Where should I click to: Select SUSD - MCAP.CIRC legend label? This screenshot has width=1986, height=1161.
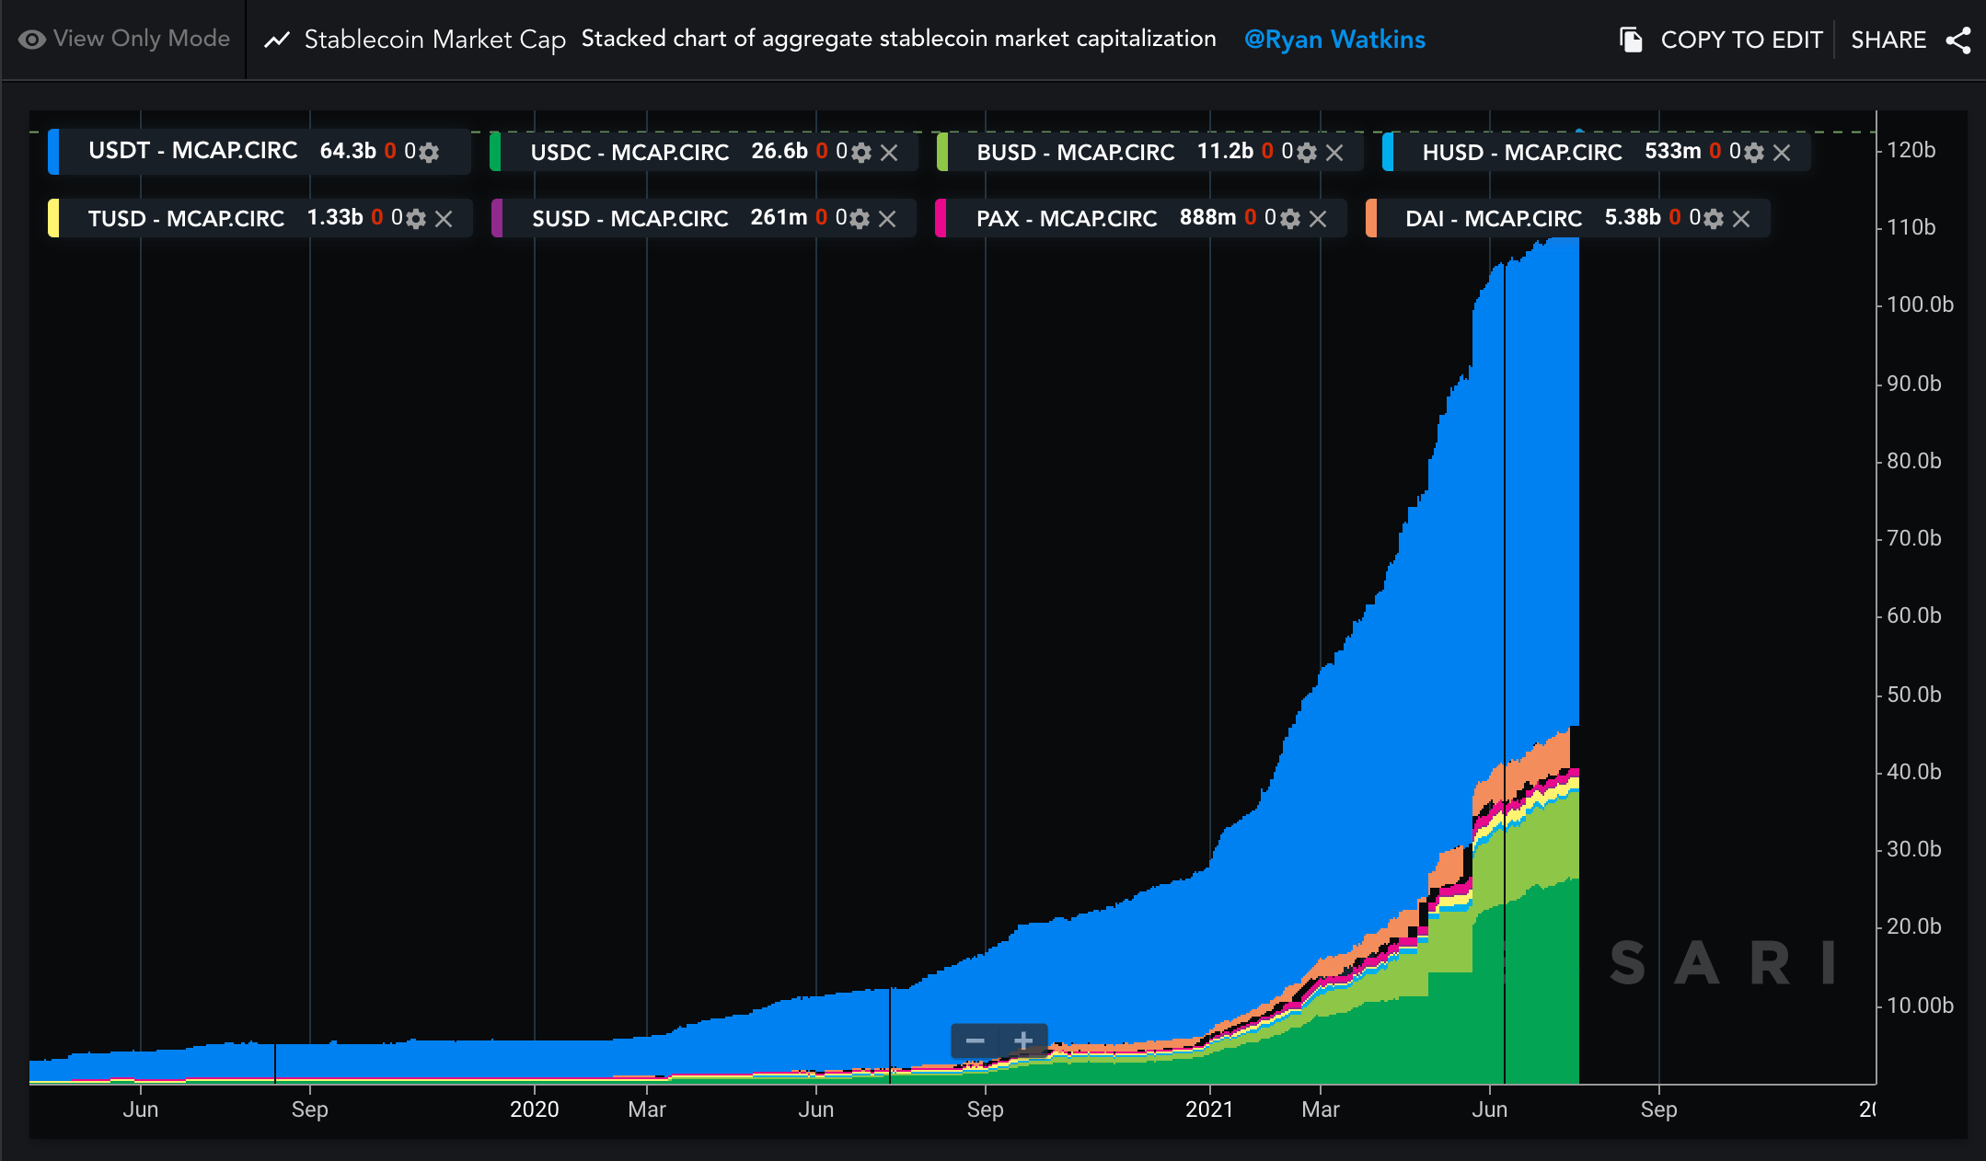point(629,218)
